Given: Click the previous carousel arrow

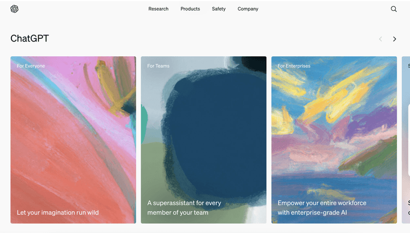Looking at the screenshot, I should [380, 39].
